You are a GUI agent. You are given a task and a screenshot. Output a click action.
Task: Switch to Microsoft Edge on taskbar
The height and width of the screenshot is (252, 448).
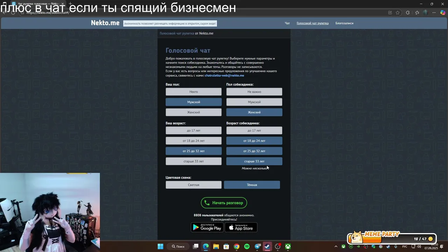point(206,246)
